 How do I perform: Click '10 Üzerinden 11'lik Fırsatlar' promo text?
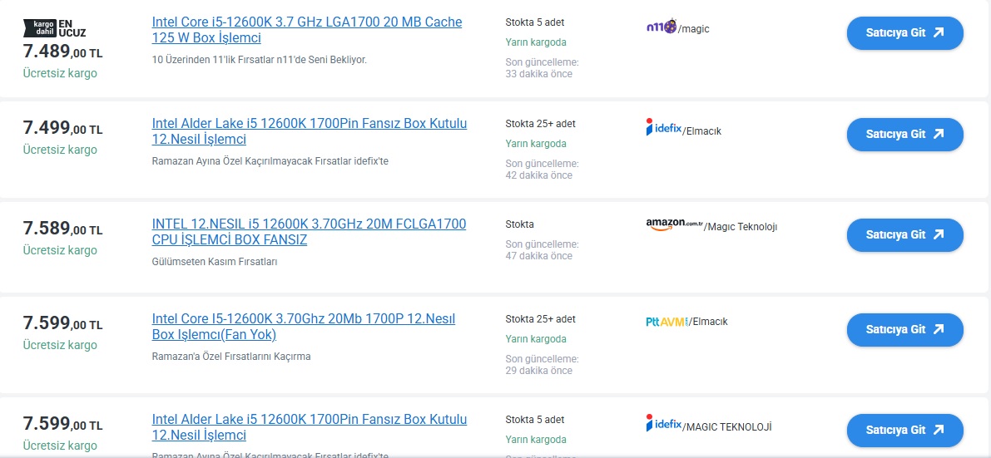(259, 60)
